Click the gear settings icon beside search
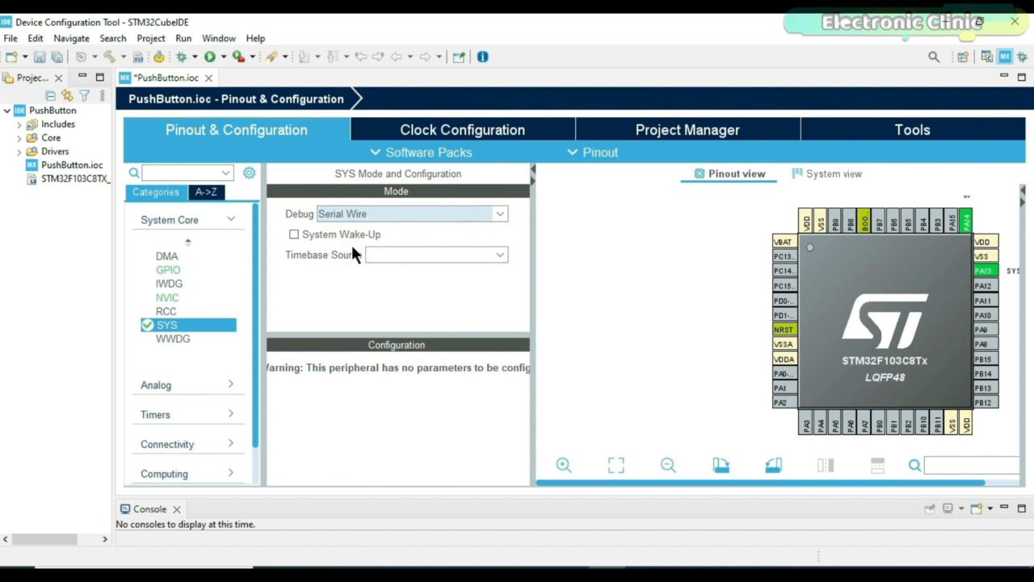The image size is (1034, 582). pyautogui.click(x=249, y=173)
